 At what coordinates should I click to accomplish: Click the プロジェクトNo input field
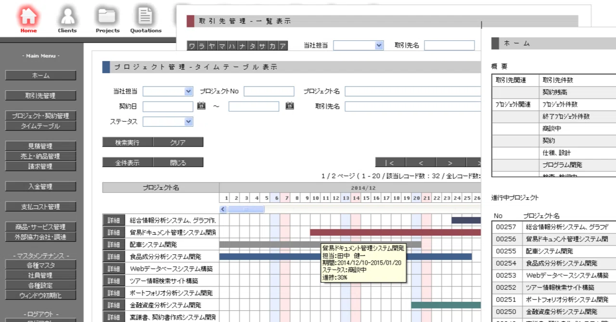coord(269,91)
